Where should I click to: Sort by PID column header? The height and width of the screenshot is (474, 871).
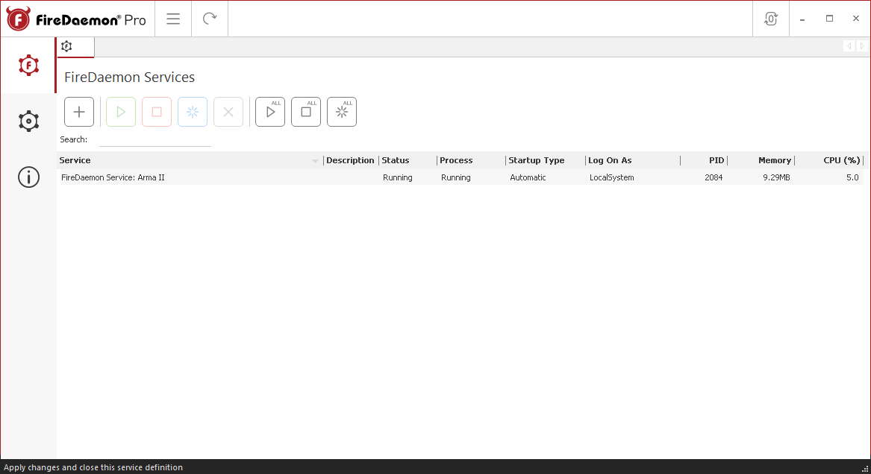point(704,160)
